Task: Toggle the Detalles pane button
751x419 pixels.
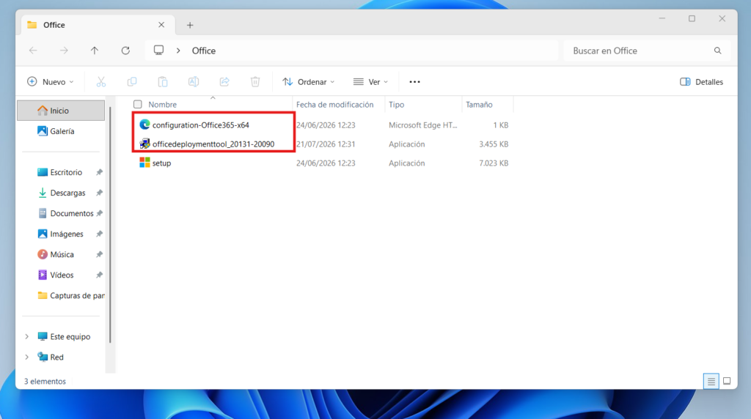Action: (x=702, y=82)
